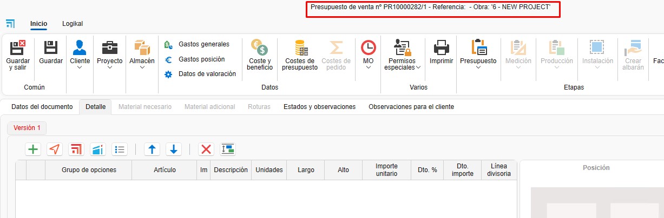Click the Grupo de opciones column header
The width and height of the screenshot is (664, 218).
(89, 170)
